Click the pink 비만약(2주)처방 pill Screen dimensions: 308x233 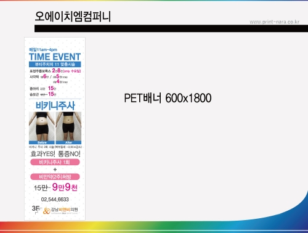[55, 177]
